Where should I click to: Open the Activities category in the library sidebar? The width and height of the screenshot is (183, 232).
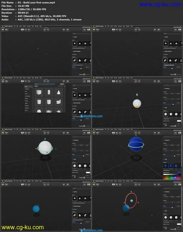click(27, 89)
